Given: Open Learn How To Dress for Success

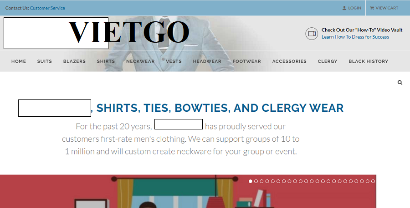Looking at the screenshot, I should tap(355, 37).
